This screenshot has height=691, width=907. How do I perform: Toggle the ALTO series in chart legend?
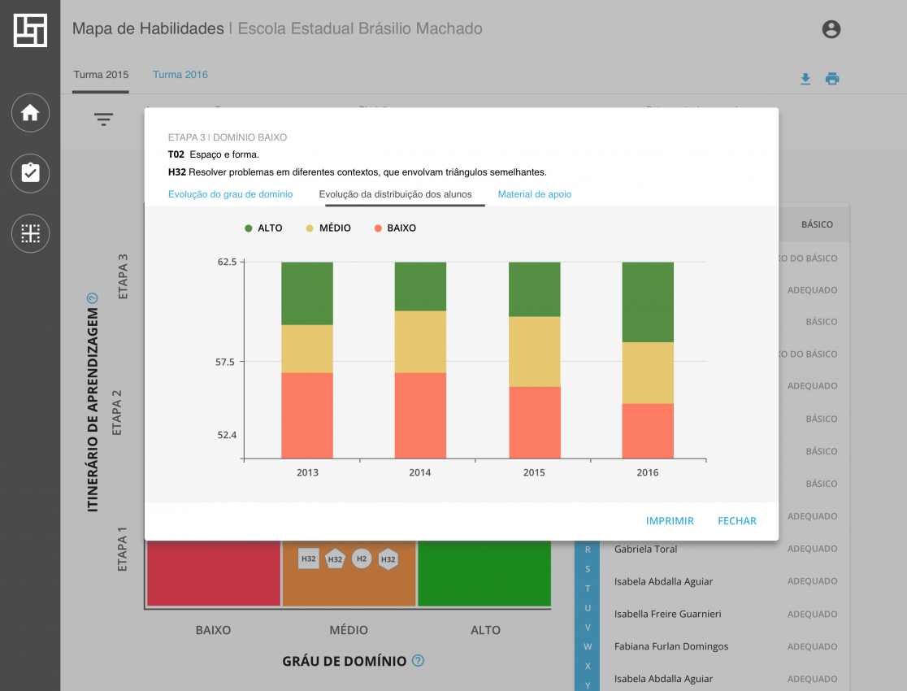click(263, 228)
